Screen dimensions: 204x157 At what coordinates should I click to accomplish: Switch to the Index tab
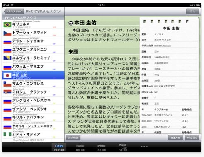tap(102, 147)
